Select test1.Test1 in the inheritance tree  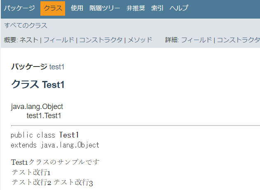pos(44,116)
